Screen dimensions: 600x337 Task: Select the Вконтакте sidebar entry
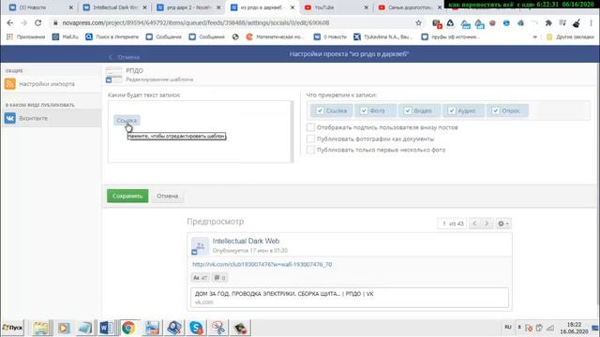click(x=51, y=118)
